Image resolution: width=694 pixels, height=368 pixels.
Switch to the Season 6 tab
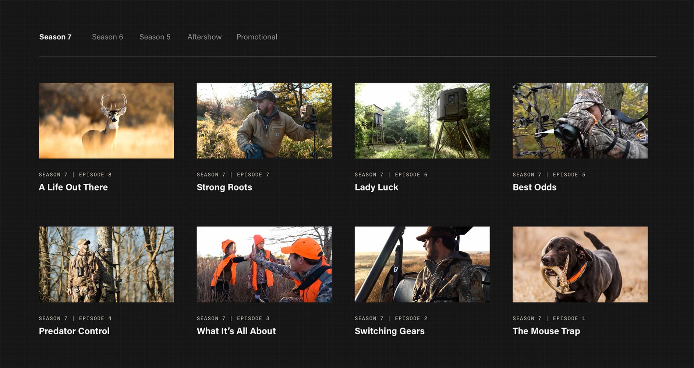click(x=107, y=37)
